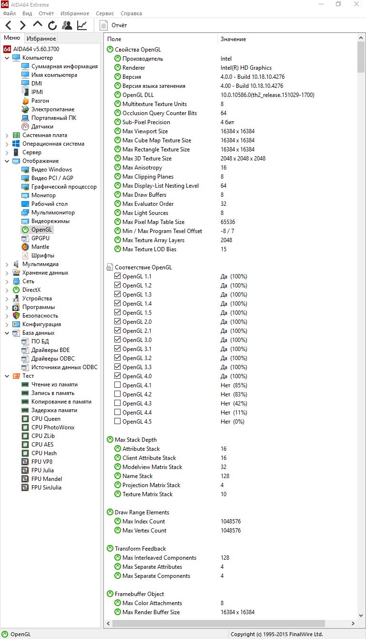Click the Back navigation arrow
The image size is (366, 639).
[x=9, y=25]
